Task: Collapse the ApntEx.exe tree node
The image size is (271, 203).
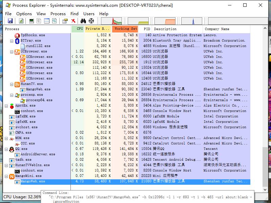Action: [x=6, y=106]
